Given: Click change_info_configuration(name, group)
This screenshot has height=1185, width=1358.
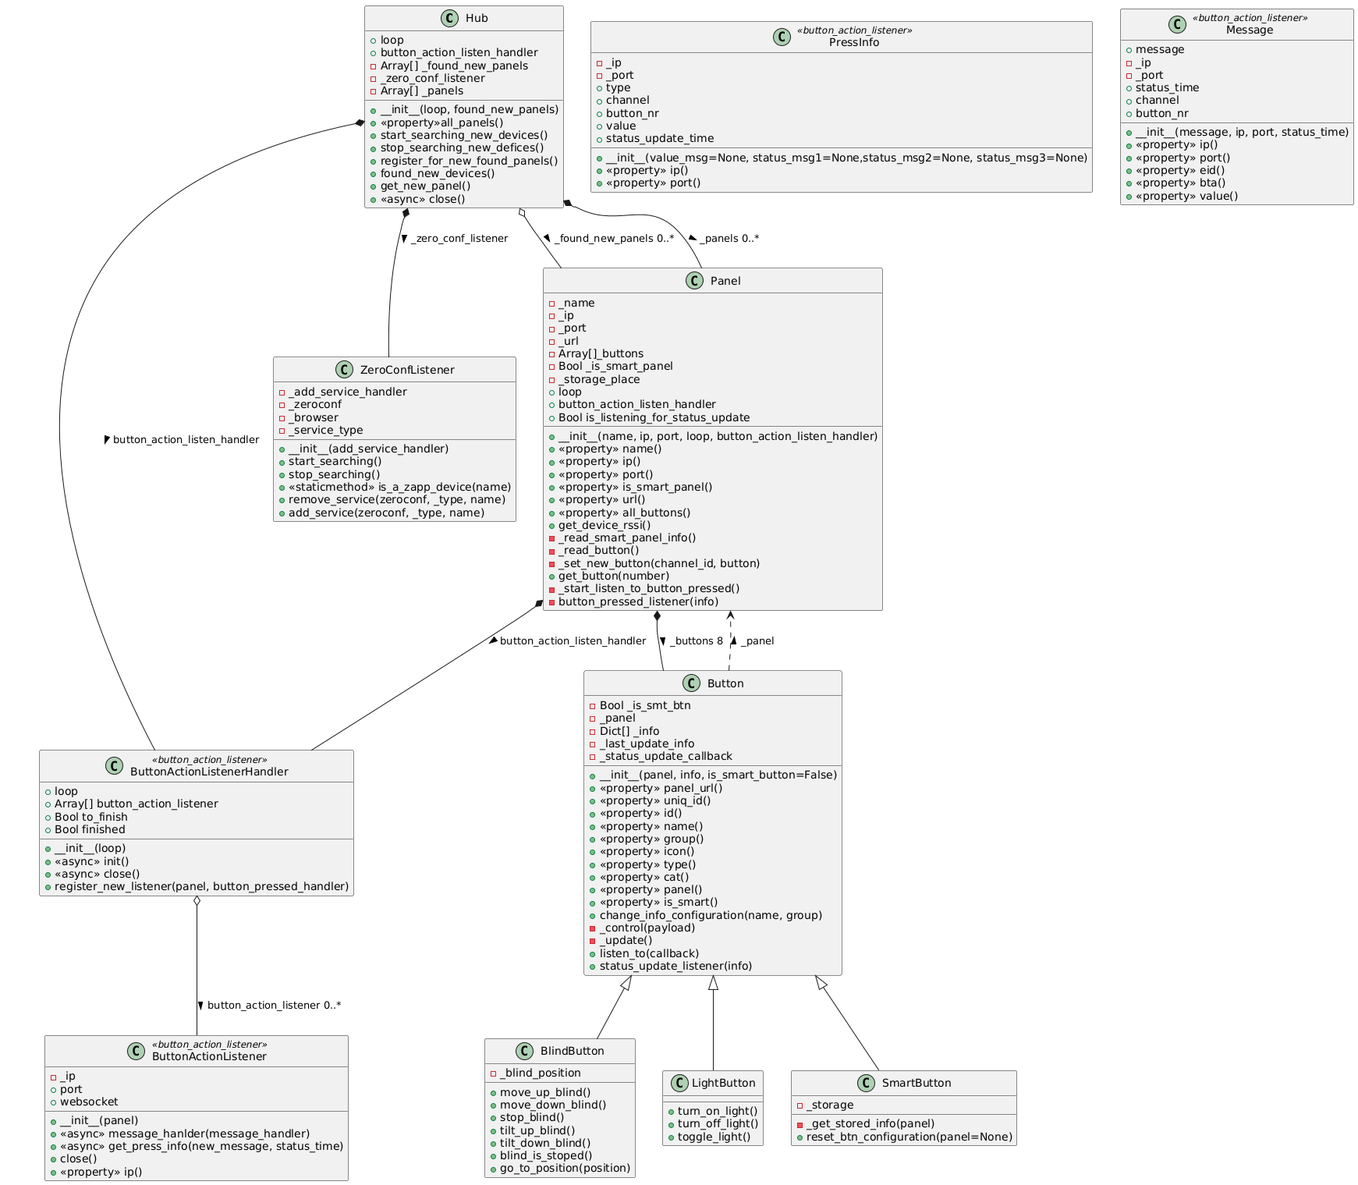Looking at the screenshot, I should point(711,915).
